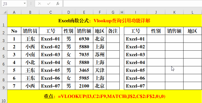202x103 pixels.
Task: Select column I header
Action: click(135, 12)
